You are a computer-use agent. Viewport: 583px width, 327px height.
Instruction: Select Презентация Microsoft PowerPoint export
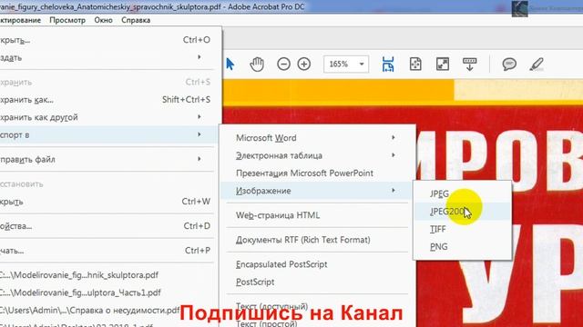point(316,173)
